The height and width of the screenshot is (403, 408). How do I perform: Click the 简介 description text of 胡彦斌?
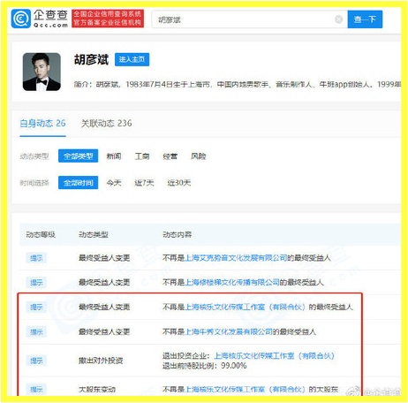pyautogui.click(x=238, y=85)
